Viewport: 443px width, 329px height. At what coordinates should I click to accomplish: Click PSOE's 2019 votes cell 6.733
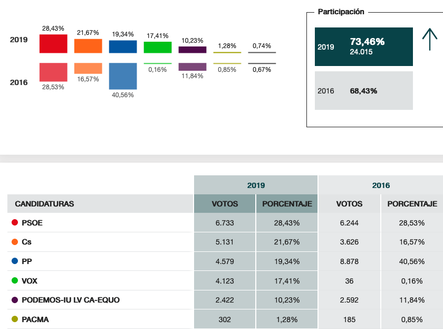point(225,223)
